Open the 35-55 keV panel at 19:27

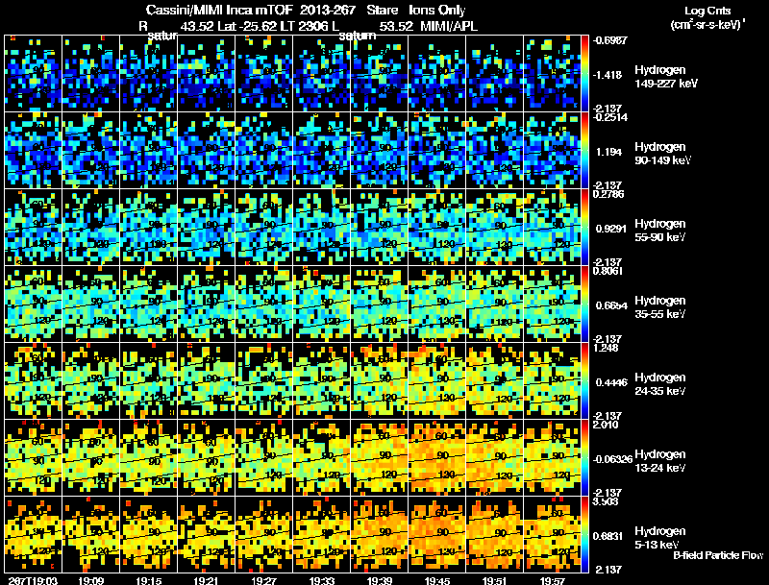[263, 305]
